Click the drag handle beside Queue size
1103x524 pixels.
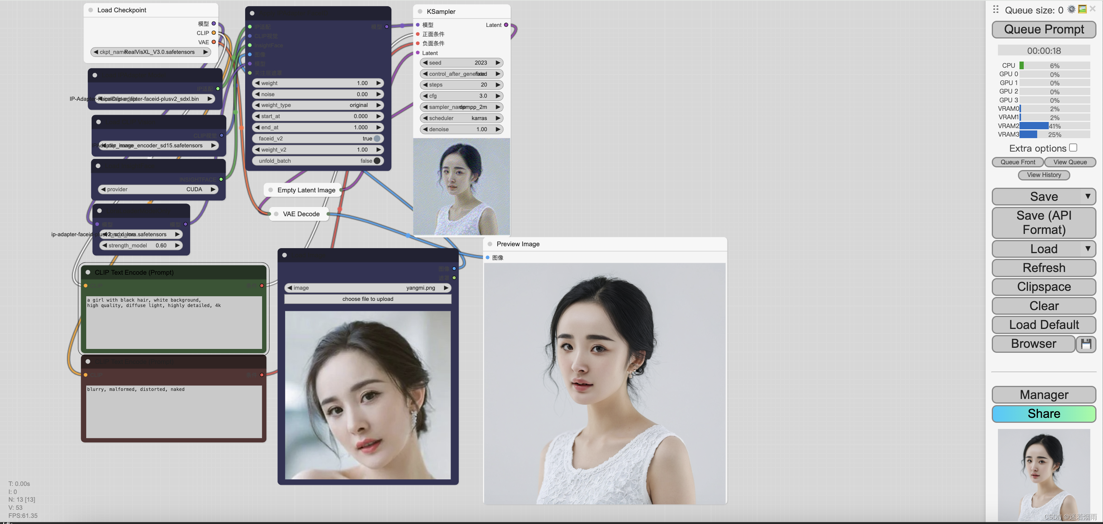tap(996, 9)
